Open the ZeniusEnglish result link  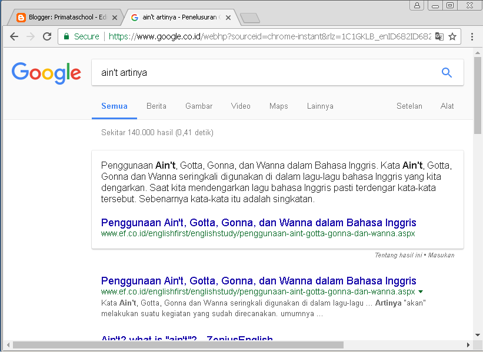pyautogui.click(x=187, y=338)
